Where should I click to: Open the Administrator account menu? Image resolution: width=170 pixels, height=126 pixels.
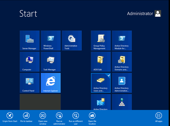pyautogui.click(x=144, y=14)
